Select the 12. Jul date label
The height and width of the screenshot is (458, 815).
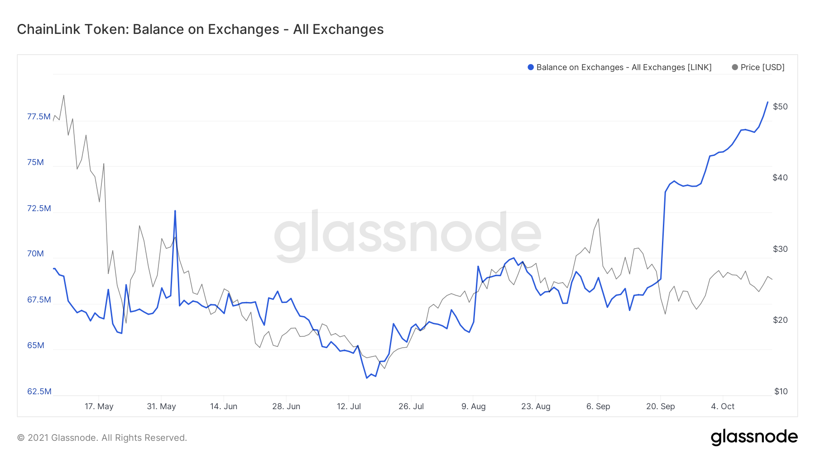349,406
